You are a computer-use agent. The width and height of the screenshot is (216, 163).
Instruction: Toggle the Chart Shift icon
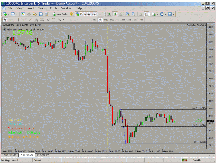click(147, 14)
